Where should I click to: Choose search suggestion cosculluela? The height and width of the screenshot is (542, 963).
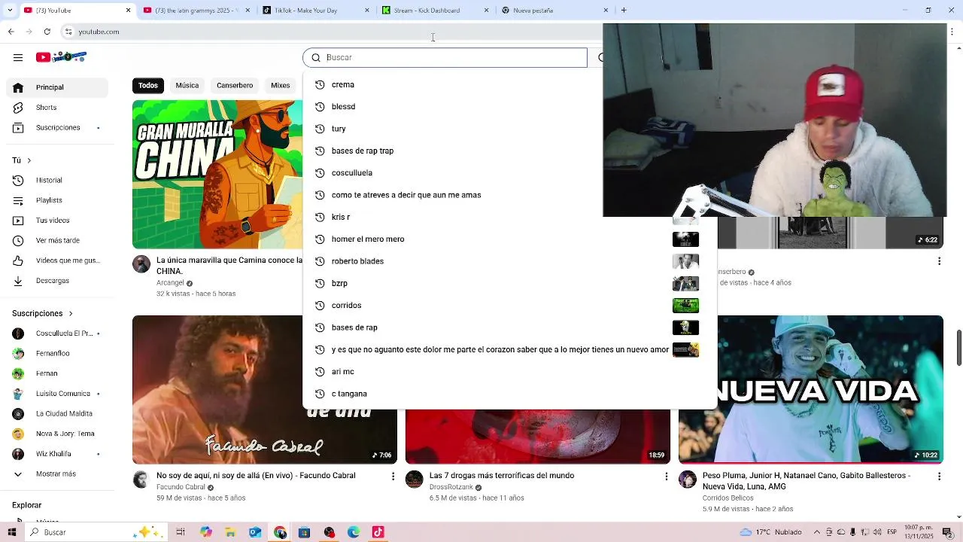pos(509,173)
